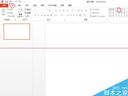Select the Text Box shape in gallery
This screenshot has width=128, height=96.
tap(110, 9)
